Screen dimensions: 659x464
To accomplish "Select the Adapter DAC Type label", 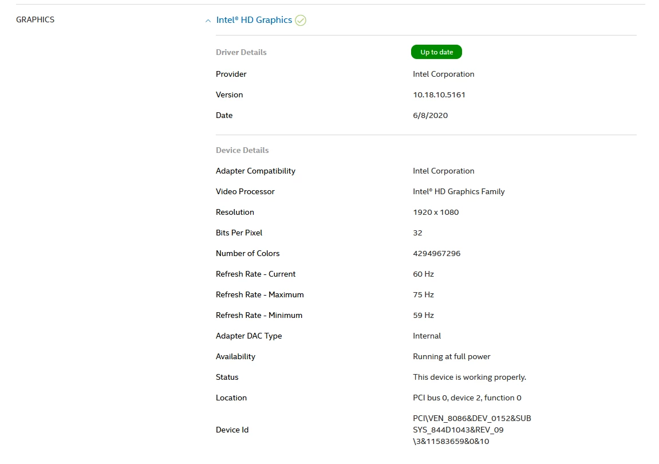I will coord(249,336).
